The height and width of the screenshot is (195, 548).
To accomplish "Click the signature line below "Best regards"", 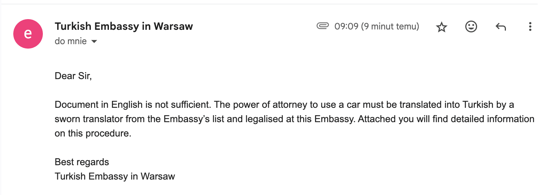I will pos(114,176).
